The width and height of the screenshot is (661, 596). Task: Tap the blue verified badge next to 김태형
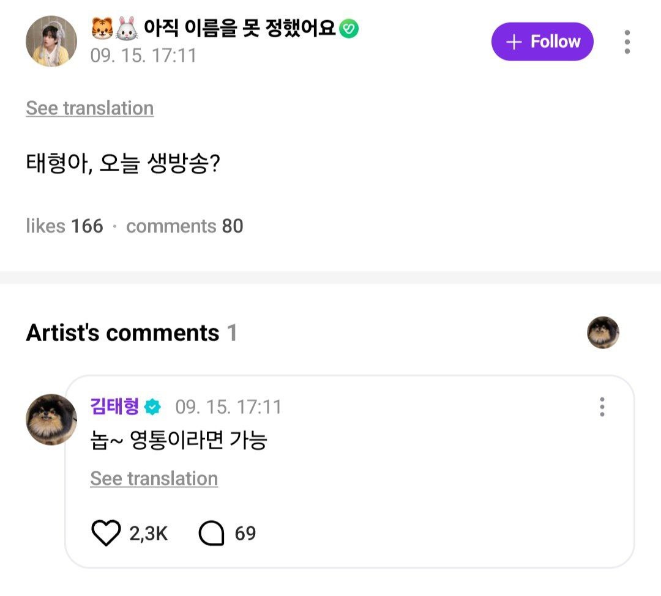(x=152, y=407)
